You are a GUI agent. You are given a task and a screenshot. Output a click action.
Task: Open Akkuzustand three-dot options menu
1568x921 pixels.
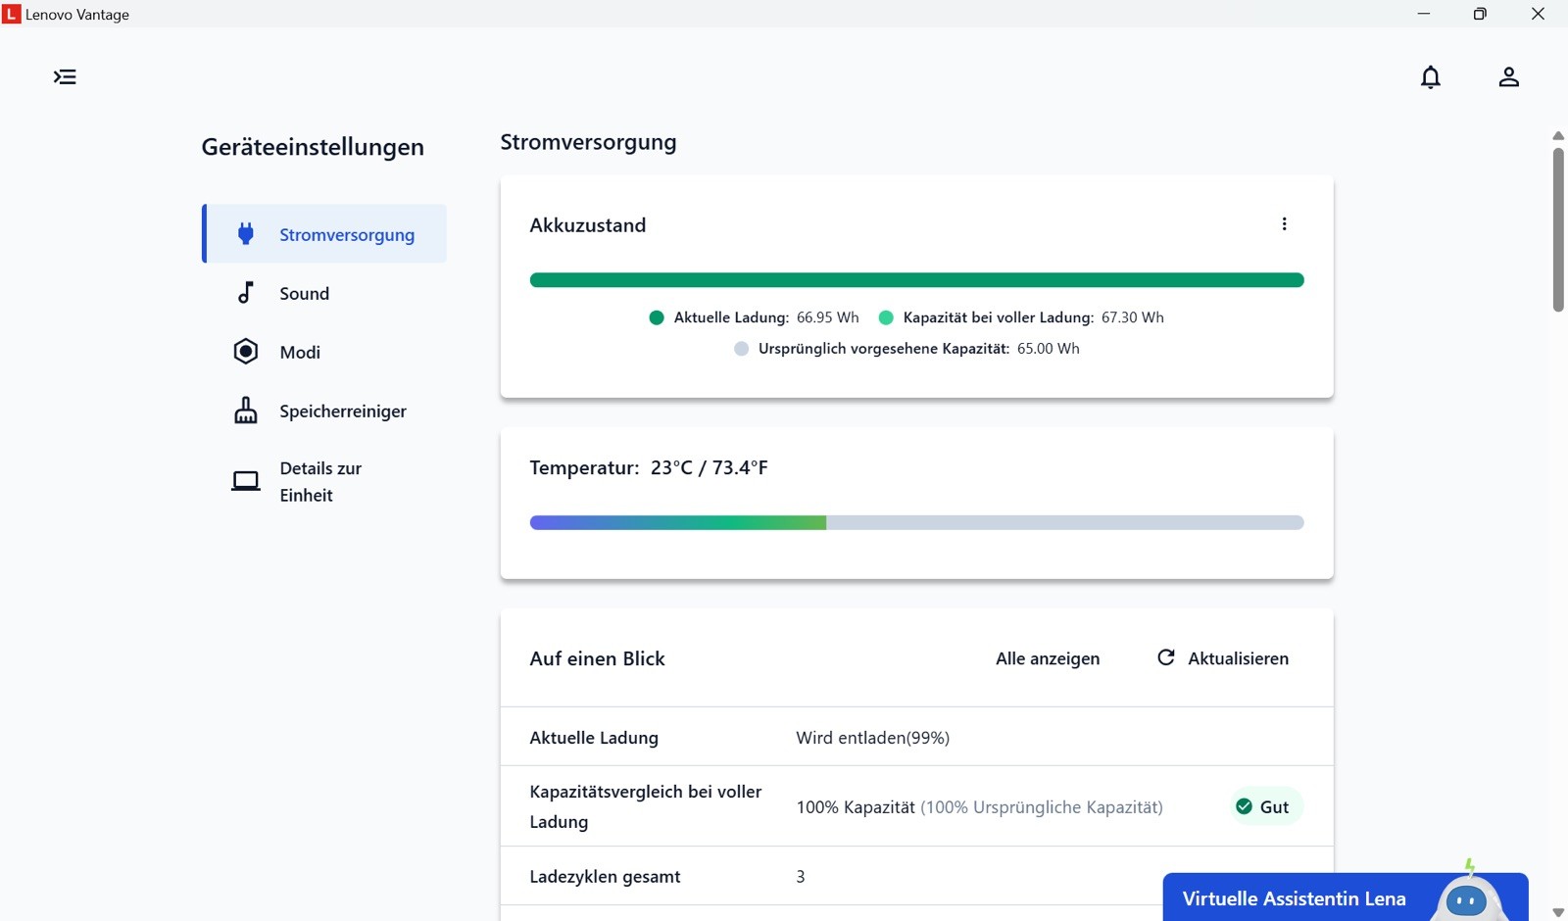coord(1284,224)
